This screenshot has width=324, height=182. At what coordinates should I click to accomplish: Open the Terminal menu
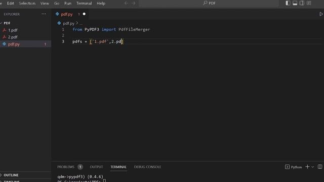point(84,4)
